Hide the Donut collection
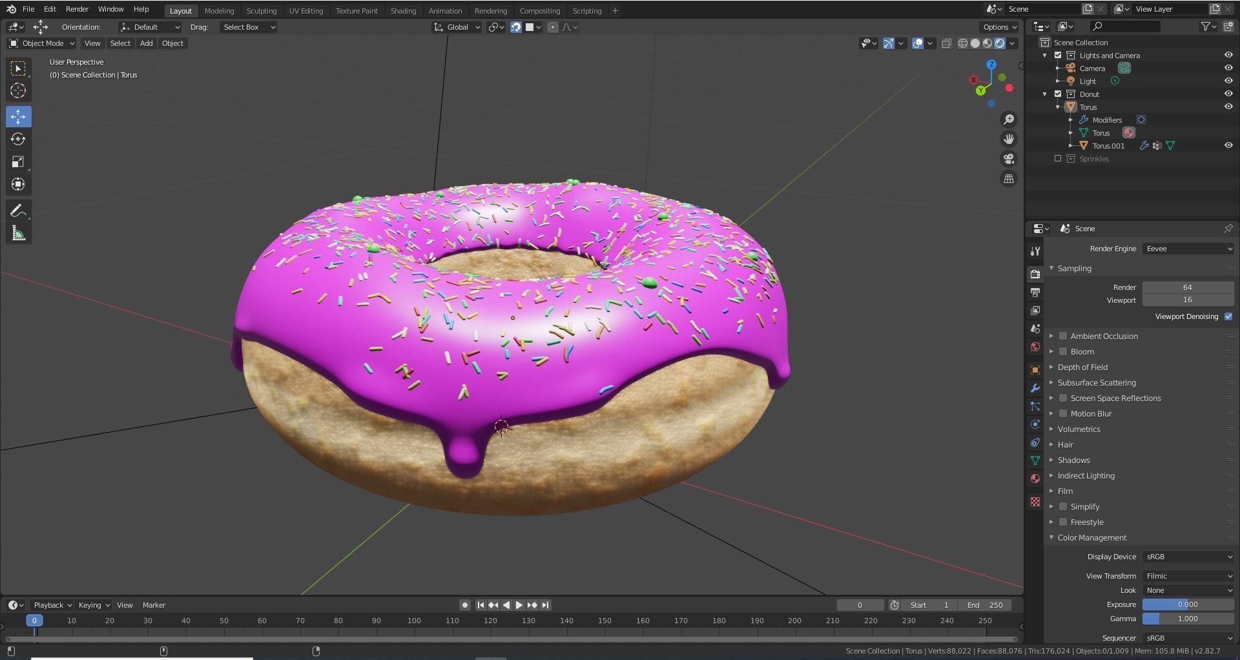This screenshot has height=660, width=1240. 1228,94
